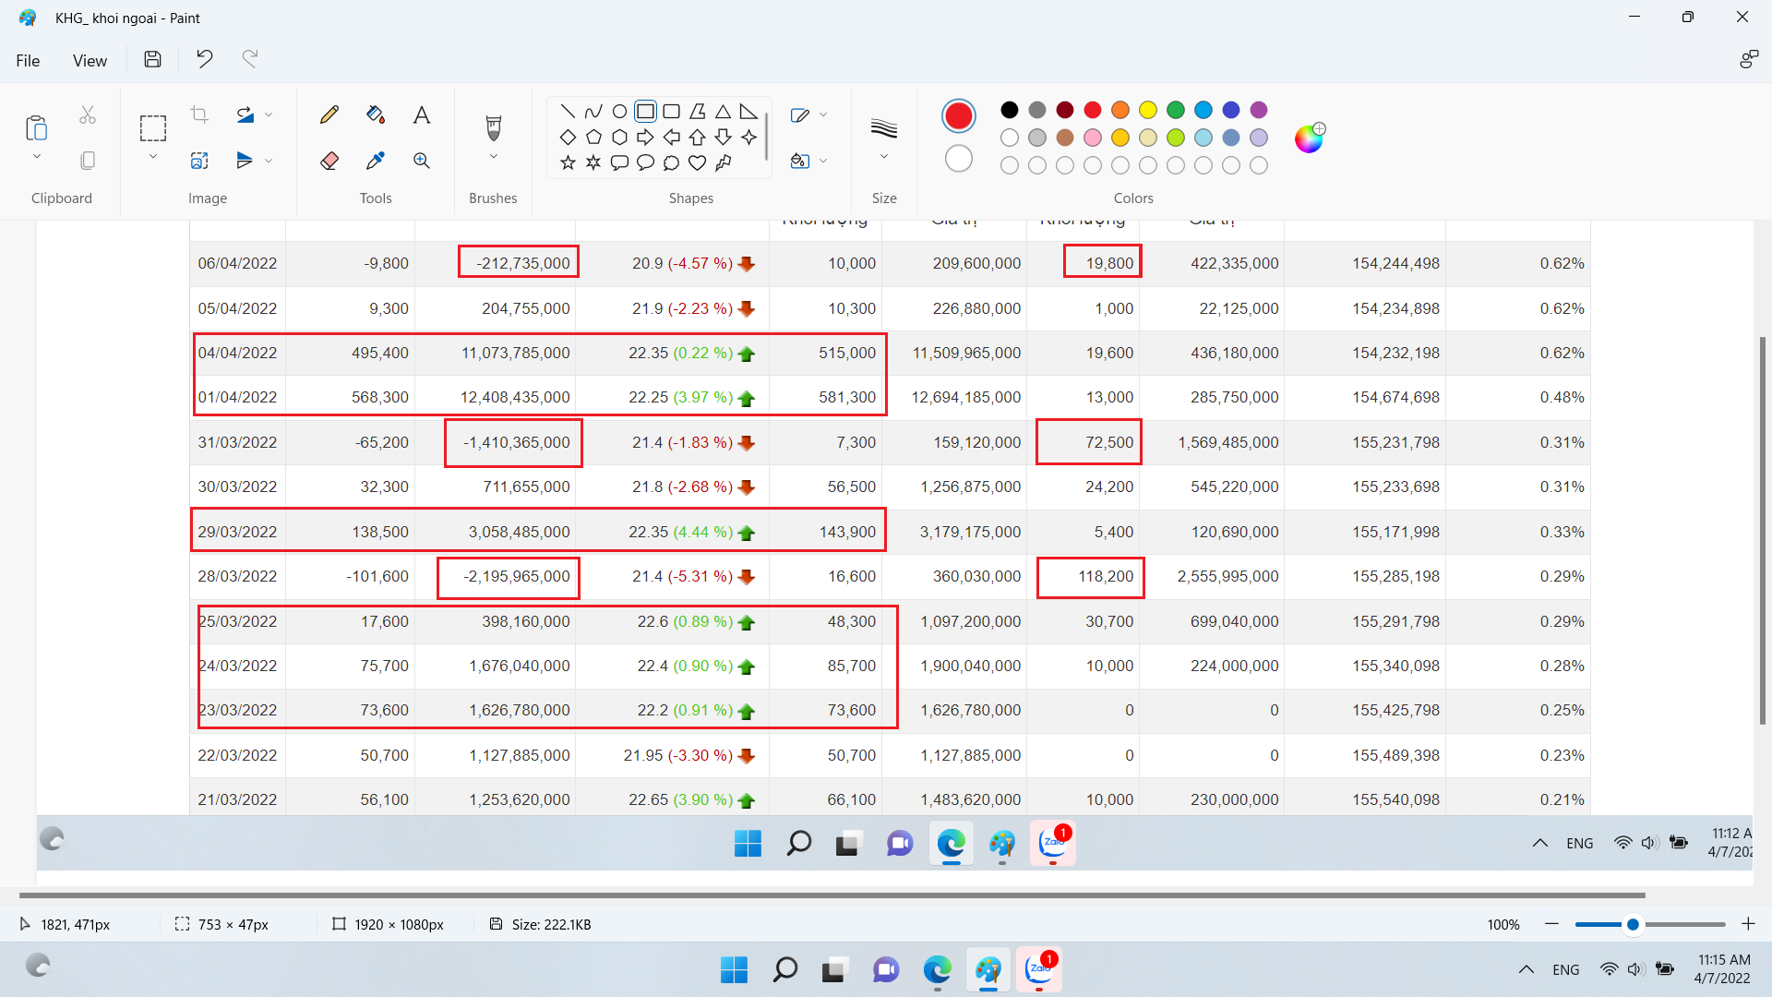
Task: Choose Color 2 white secondary swatch
Action: click(959, 159)
